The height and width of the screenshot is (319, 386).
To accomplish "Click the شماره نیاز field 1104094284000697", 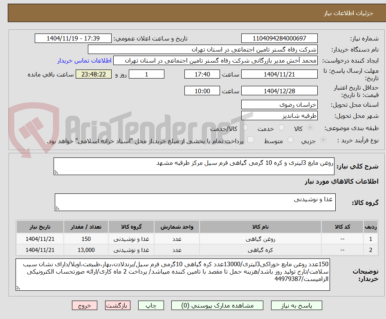I will pyautogui.click(x=279, y=38).
